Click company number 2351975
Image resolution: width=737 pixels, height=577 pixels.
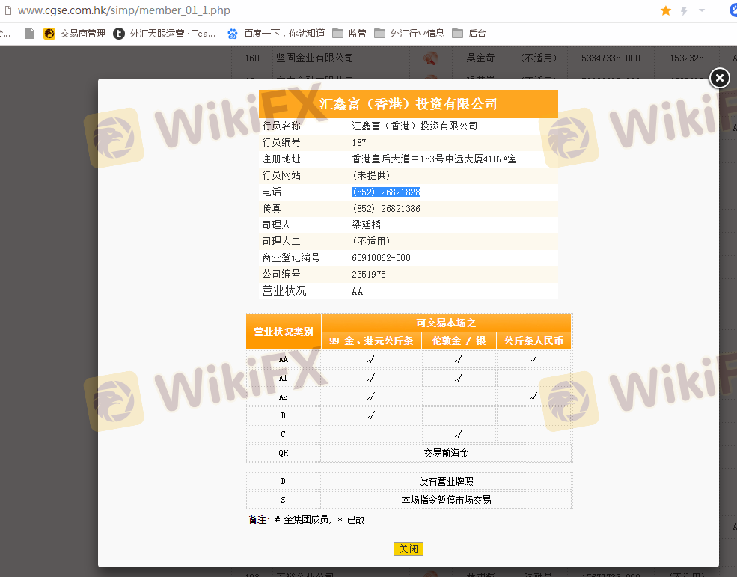(x=369, y=274)
